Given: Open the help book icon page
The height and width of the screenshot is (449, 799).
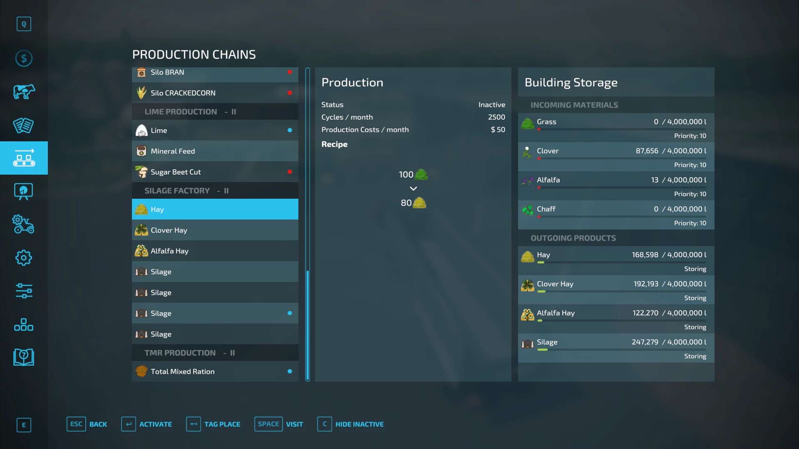Looking at the screenshot, I should [x=24, y=357].
